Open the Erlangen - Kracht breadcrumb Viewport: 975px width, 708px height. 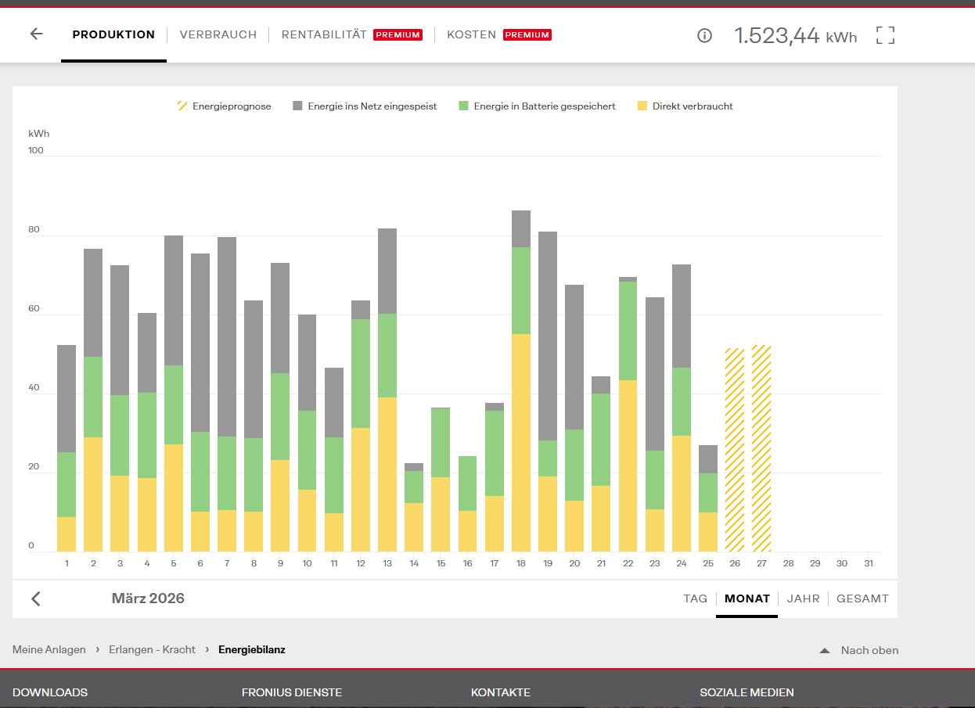(x=152, y=650)
